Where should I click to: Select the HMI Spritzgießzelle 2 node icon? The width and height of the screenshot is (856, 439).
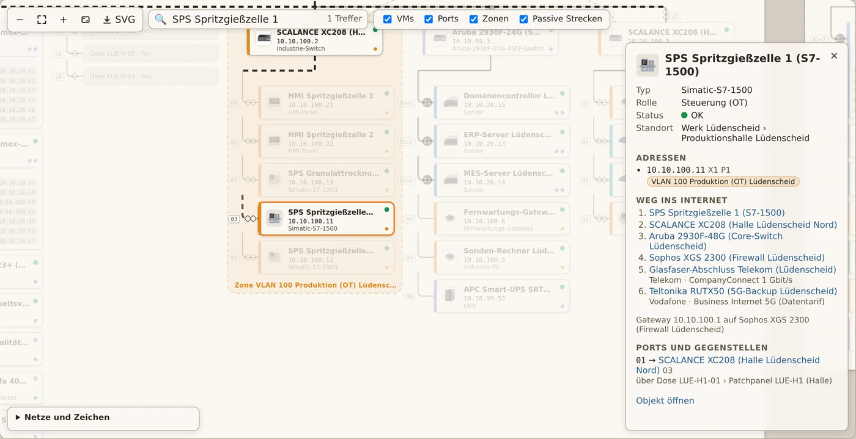(x=275, y=140)
